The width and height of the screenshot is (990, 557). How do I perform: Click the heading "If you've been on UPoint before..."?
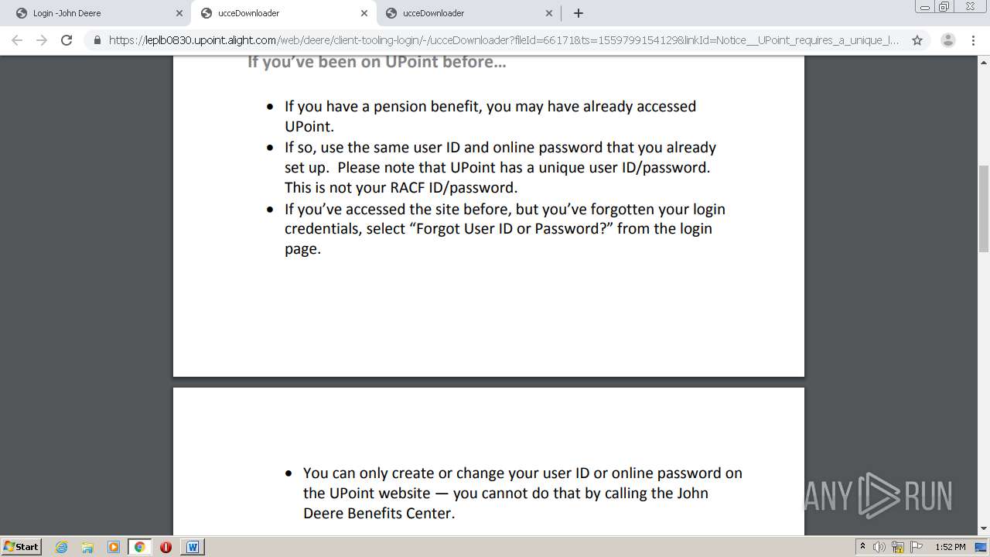coord(377,62)
